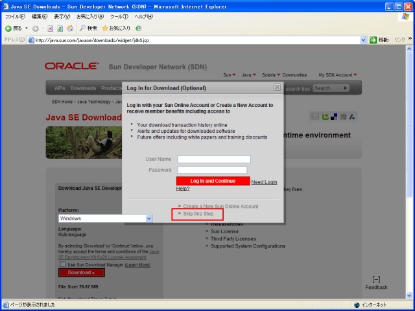
Task: Click the Digg share icon
Action: pyautogui.click(x=343, y=117)
